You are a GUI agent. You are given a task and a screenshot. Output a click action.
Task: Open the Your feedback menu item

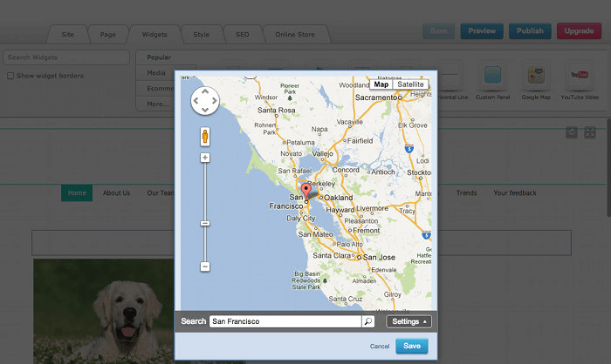pos(515,193)
